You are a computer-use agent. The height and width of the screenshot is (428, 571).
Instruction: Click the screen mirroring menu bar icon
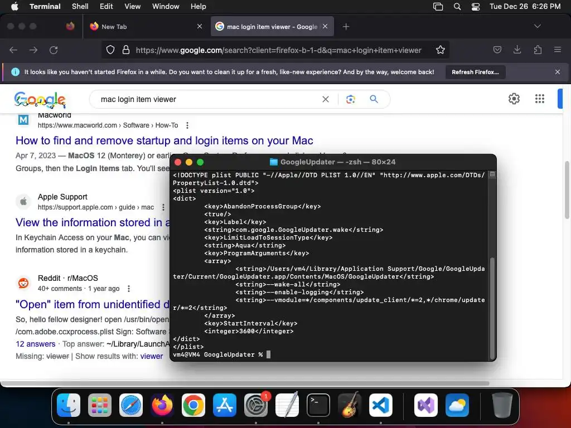pos(438,7)
